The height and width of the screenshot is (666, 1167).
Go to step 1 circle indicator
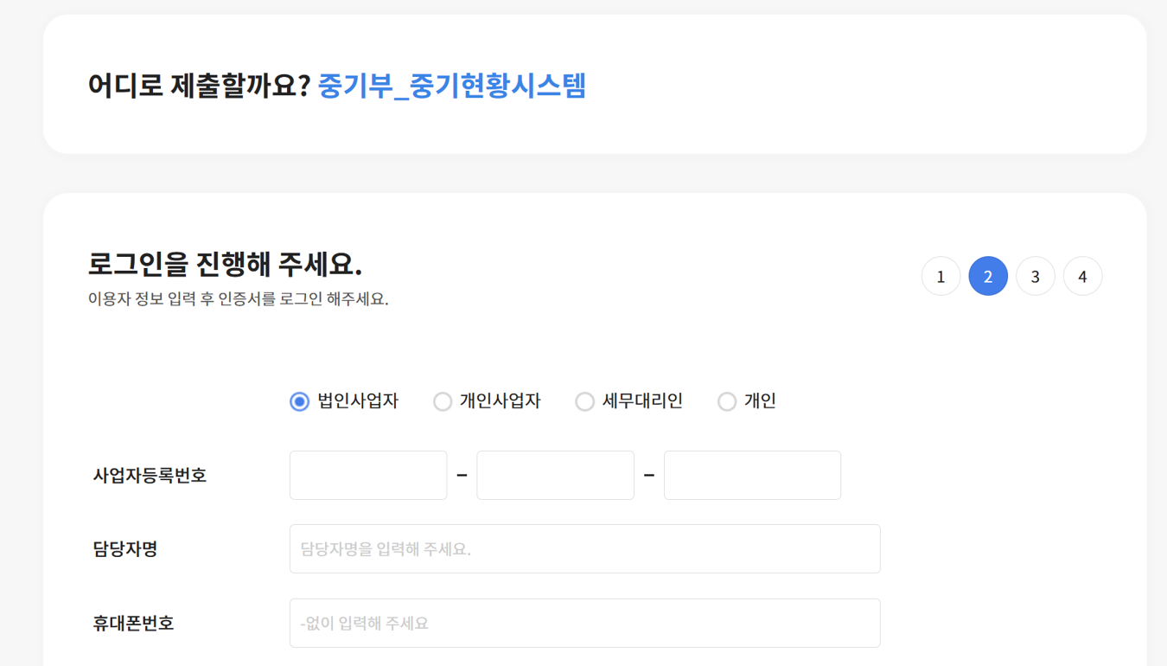click(x=941, y=277)
